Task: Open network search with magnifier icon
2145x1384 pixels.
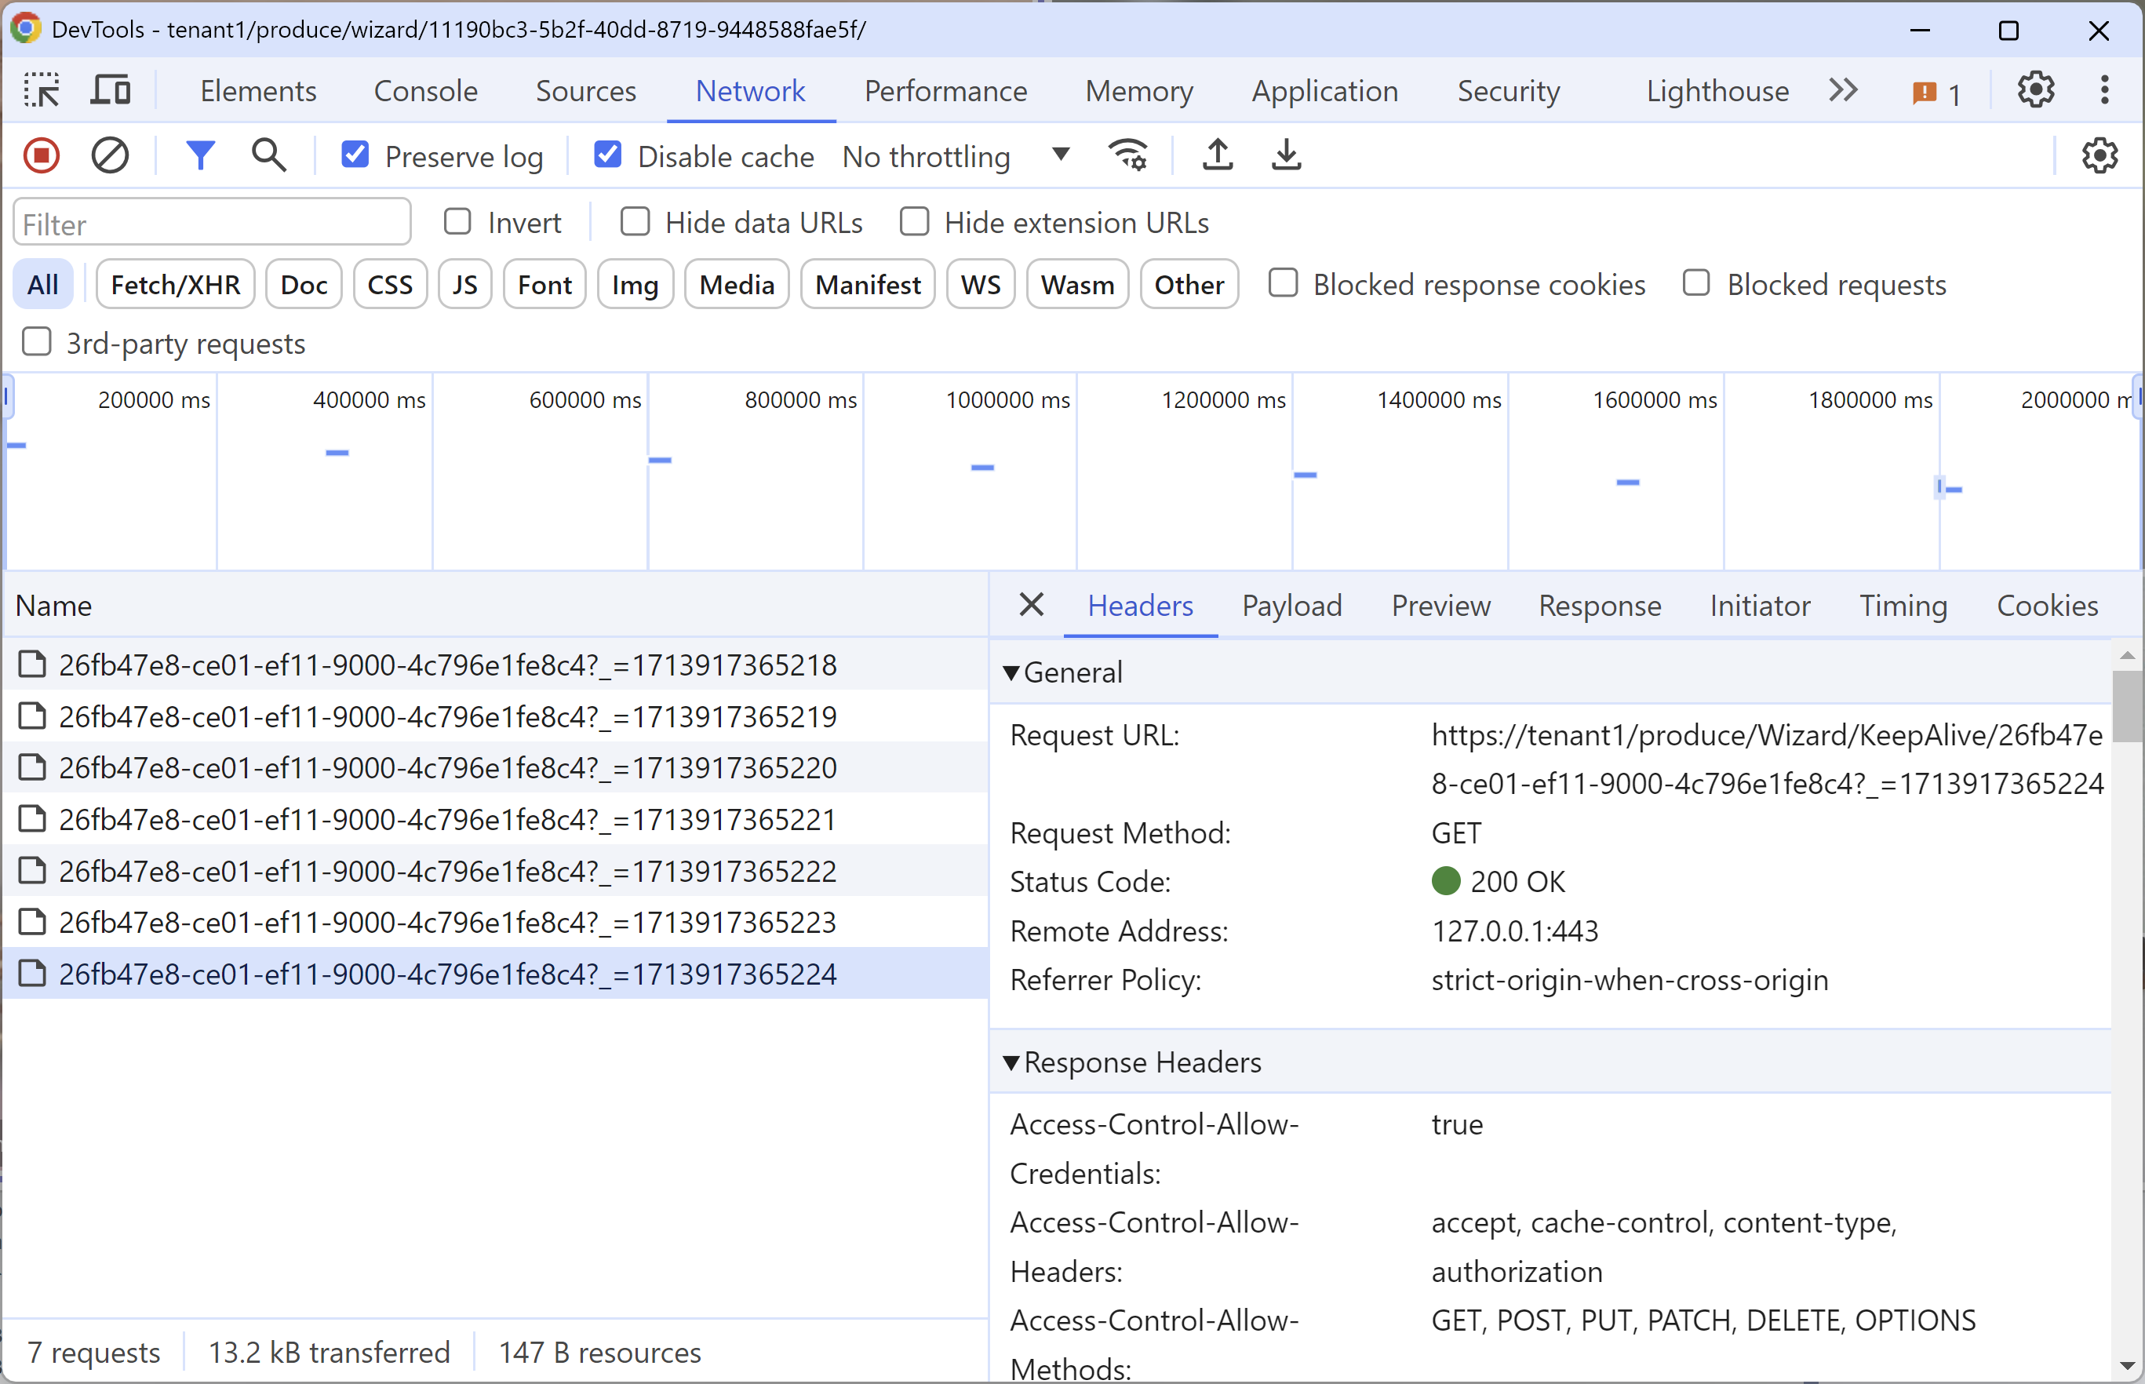Action: tap(268, 155)
